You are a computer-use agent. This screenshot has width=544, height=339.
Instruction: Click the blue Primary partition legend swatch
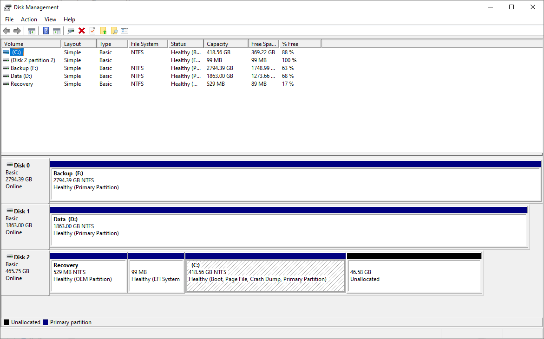[x=46, y=322]
